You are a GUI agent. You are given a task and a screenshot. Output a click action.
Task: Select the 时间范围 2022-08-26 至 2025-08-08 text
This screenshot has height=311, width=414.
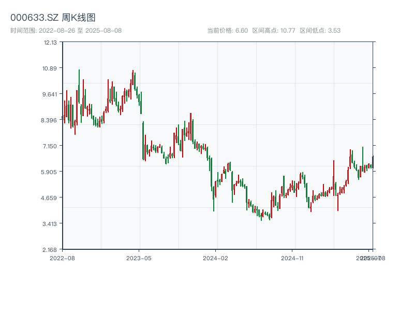(66, 31)
